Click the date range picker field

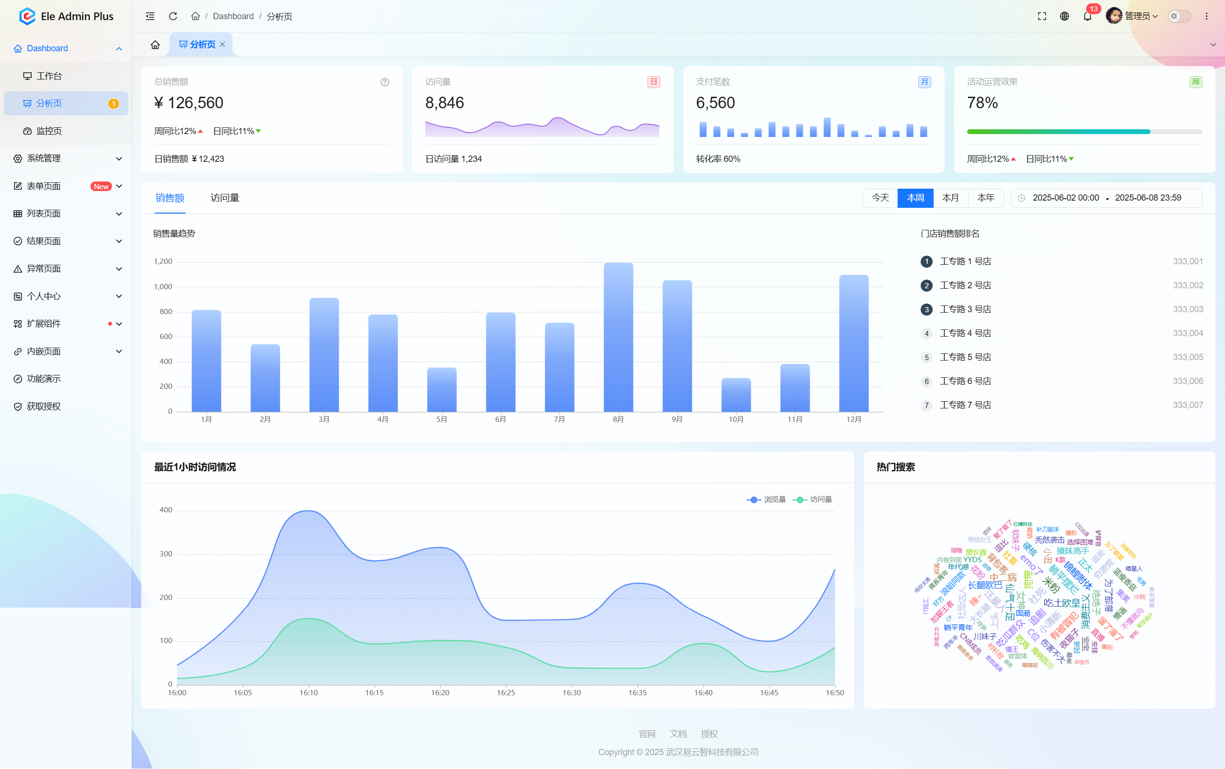(x=1106, y=198)
